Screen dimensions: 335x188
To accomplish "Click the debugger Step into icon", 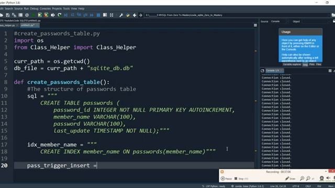I will [x=79, y=15].
